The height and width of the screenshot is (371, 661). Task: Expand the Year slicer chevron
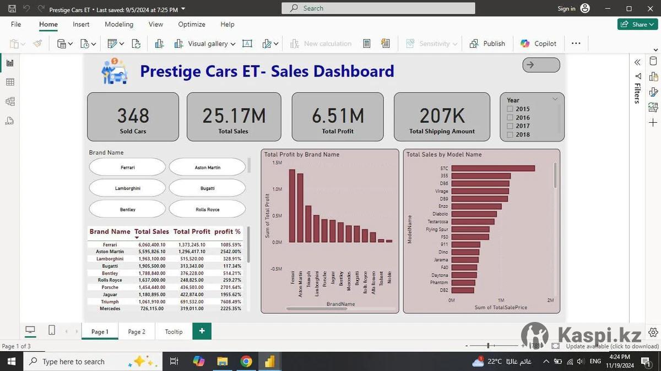(x=555, y=99)
